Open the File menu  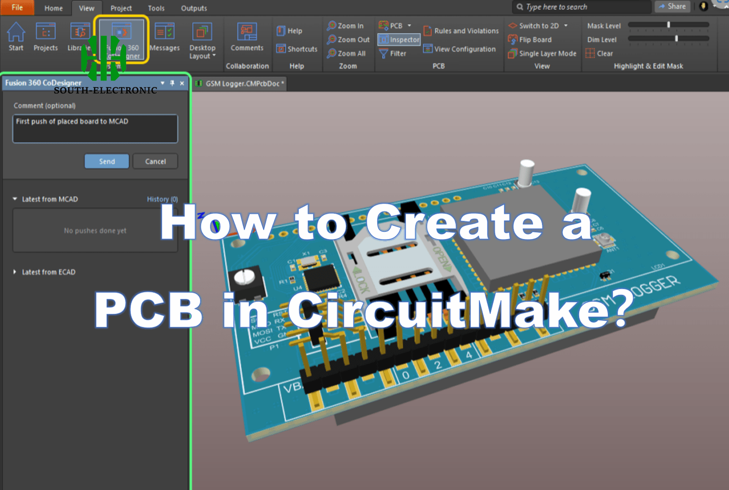[x=17, y=7]
